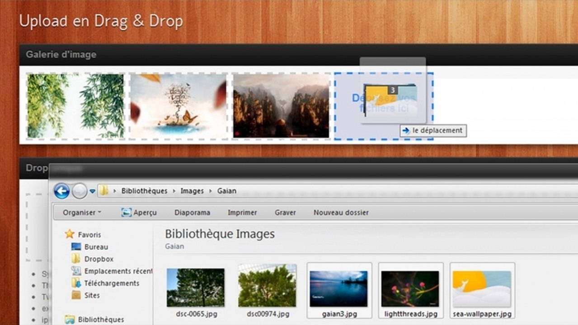Click the dashed blue drop zone
This screenshot has width=578, height=325.
pyautogui.click(x=384, y=106)
